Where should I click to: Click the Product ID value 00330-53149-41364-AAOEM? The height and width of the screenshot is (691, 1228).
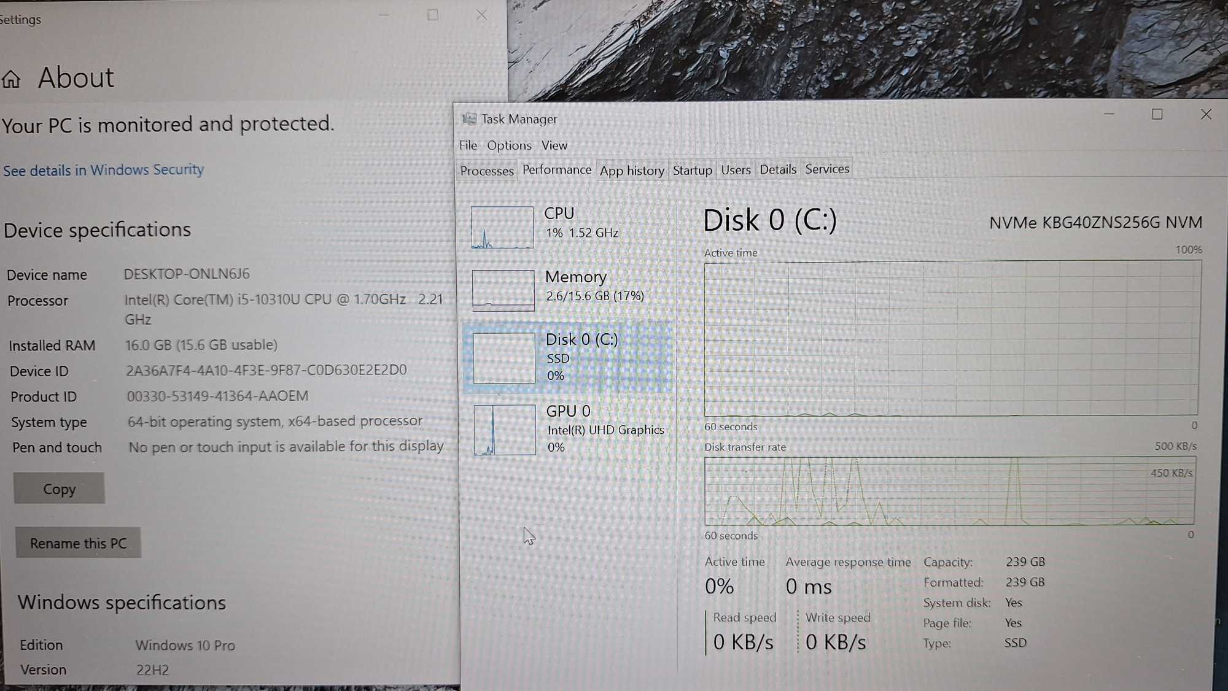click(x=217, y=396)
